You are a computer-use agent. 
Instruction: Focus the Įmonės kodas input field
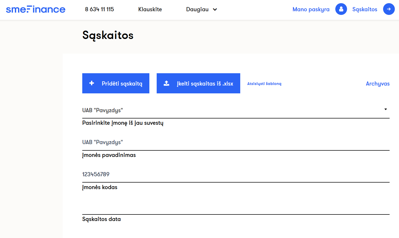click(x=236, y=174)
